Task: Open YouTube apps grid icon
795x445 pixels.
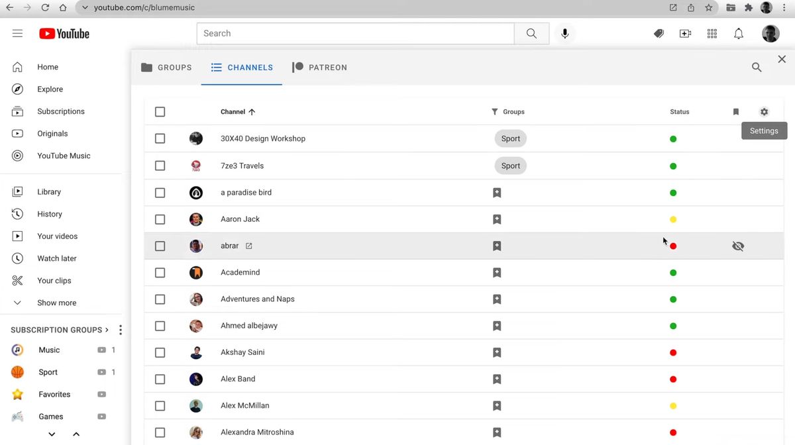Action: 712,34
